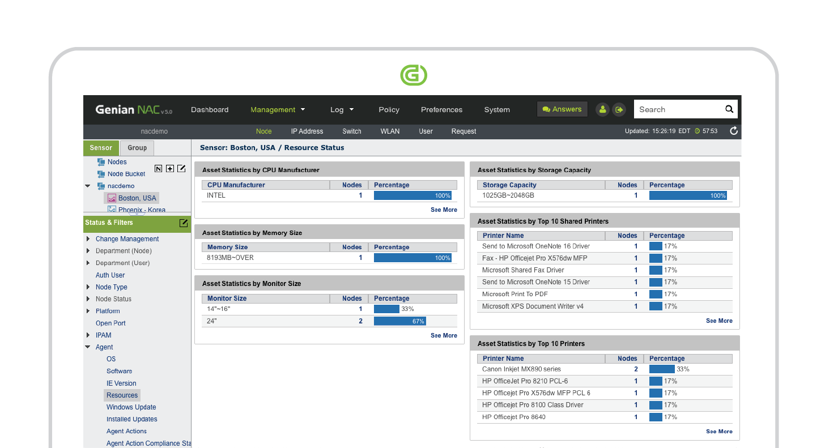Select the Switch submenu item
825x448 pixels.
(x=352, y=131)
